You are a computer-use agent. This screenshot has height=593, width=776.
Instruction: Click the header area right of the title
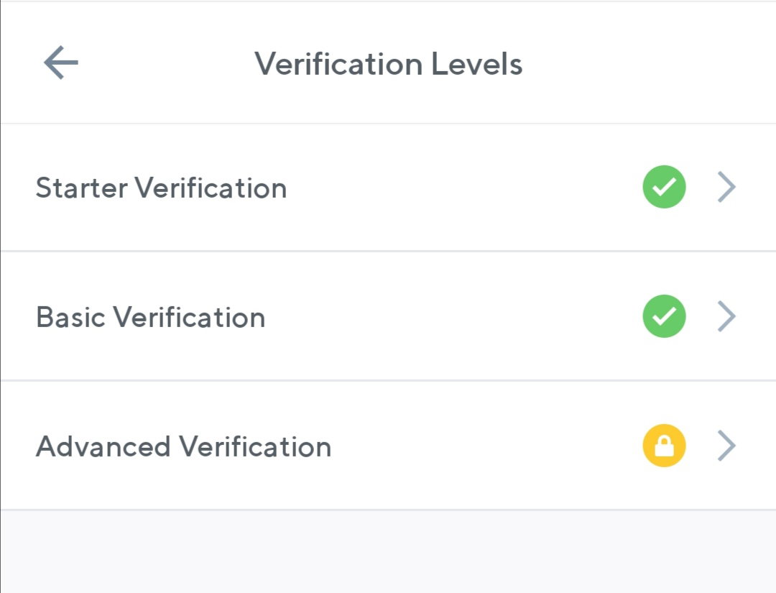click(x=648, y=63)
